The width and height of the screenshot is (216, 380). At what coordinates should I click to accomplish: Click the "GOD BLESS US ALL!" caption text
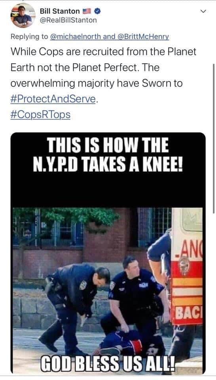pyautogui.click(x=108, y=364)
